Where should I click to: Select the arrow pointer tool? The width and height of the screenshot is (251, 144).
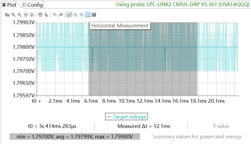point(46,15)
